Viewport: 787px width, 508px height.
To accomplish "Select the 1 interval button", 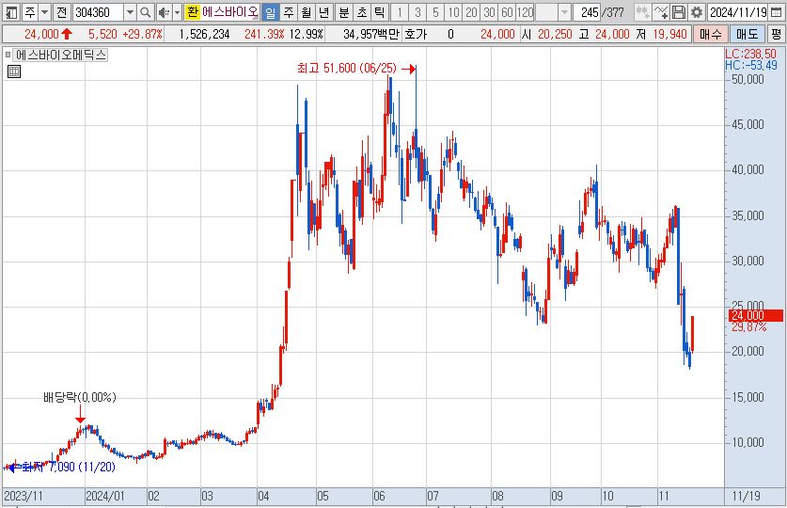I will pyautogui.click(x=400, y=12).
